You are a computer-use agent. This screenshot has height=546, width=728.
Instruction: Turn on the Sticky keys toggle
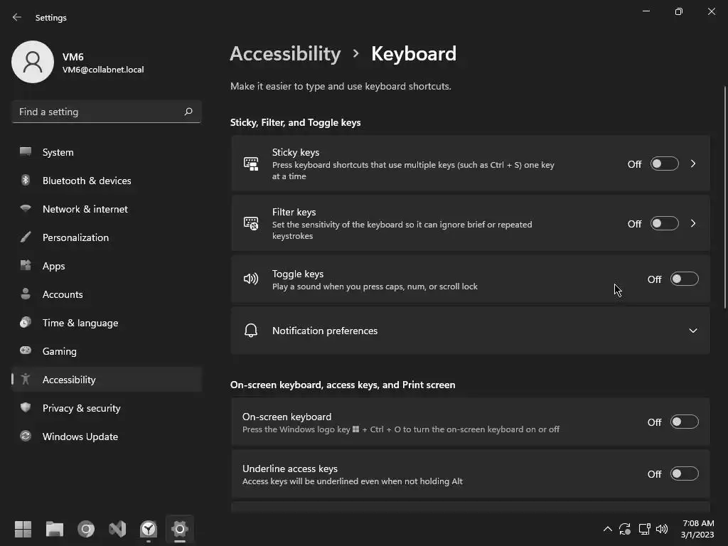(664, 164)
